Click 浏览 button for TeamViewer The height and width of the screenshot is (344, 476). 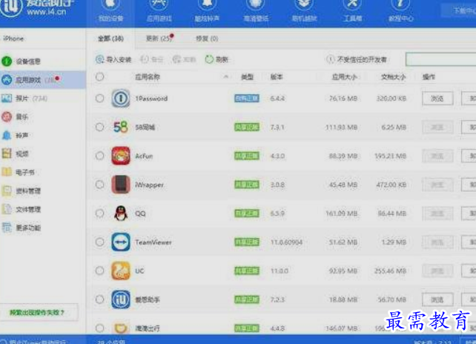pyautogui.click(x=437, y=242)
